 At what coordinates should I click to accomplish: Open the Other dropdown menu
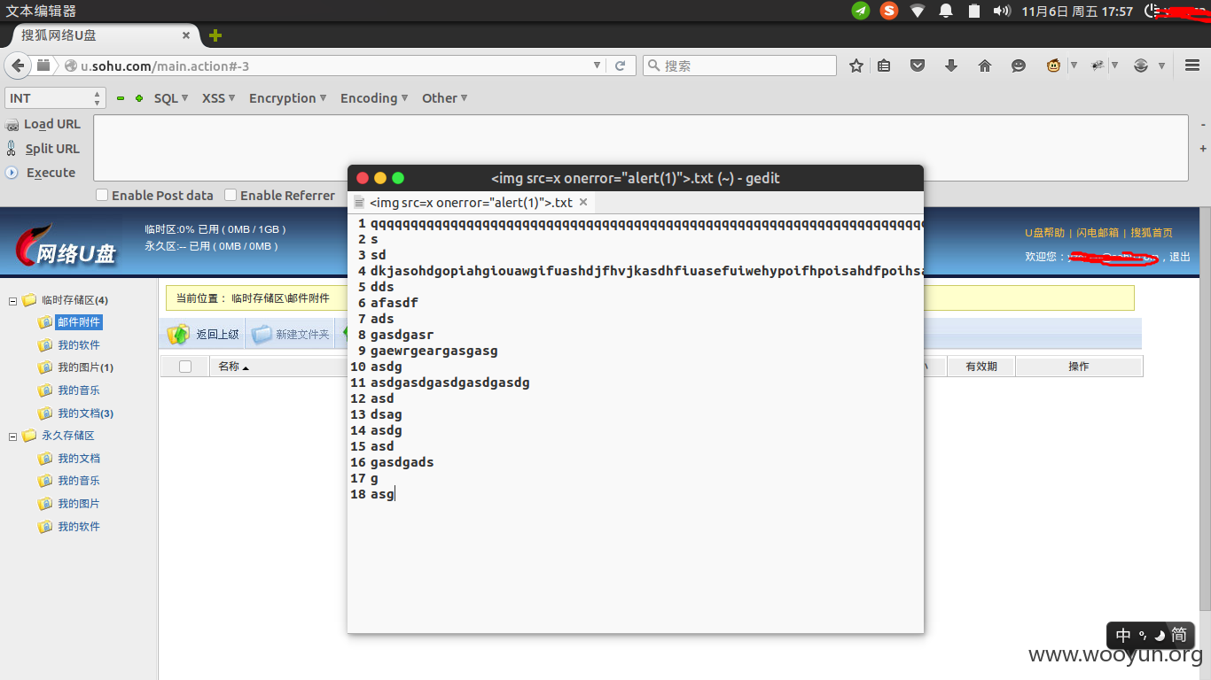[445, 98]
